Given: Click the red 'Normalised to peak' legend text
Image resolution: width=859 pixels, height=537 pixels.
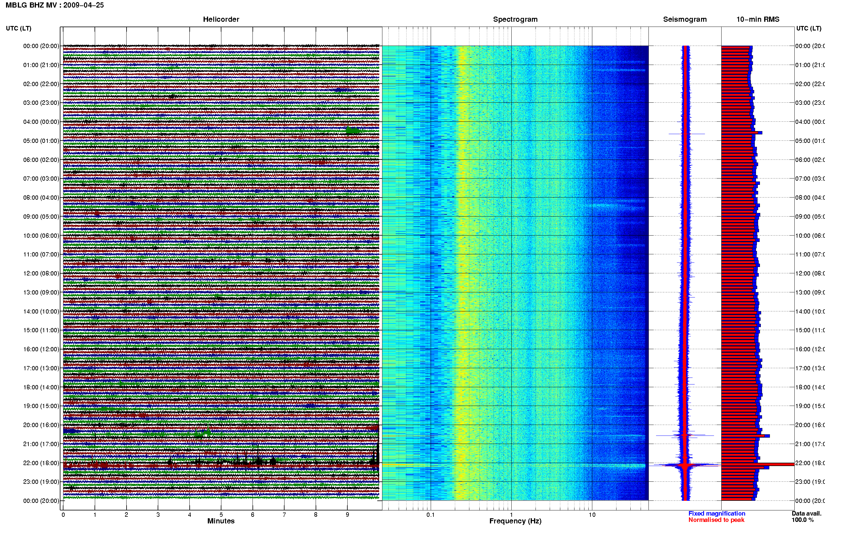Looking at the screenshot, I should (716, 520).
